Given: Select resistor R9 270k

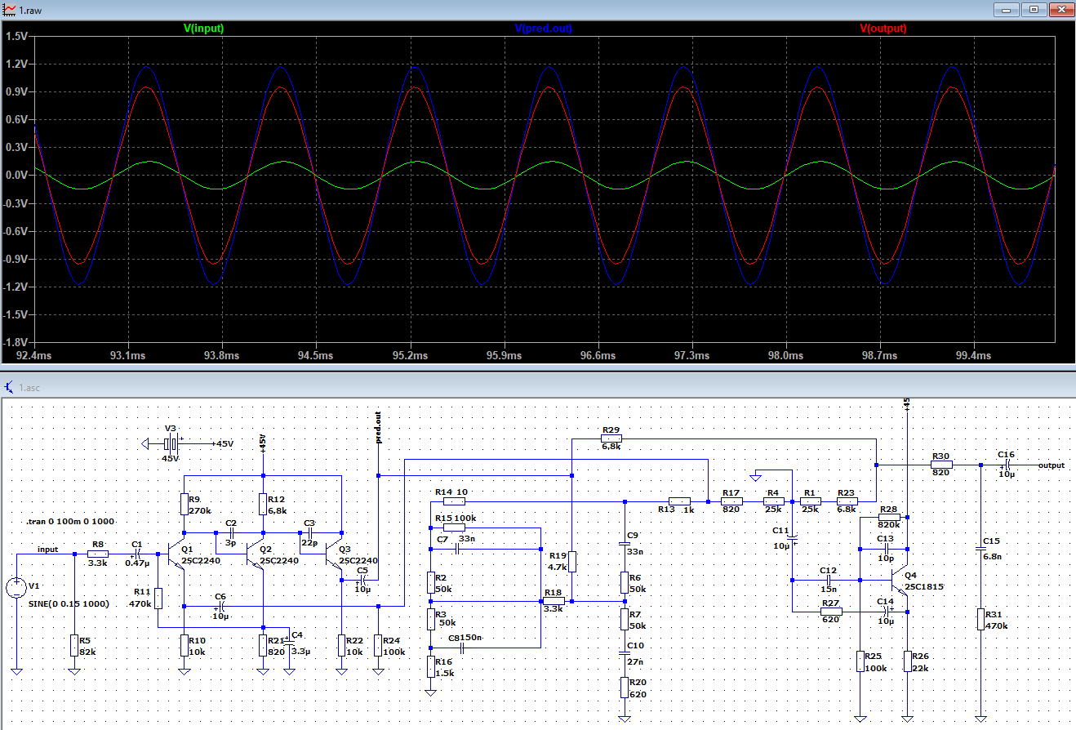Looking at the screenshot, I should pyautogui.click(x=184, y=504).
